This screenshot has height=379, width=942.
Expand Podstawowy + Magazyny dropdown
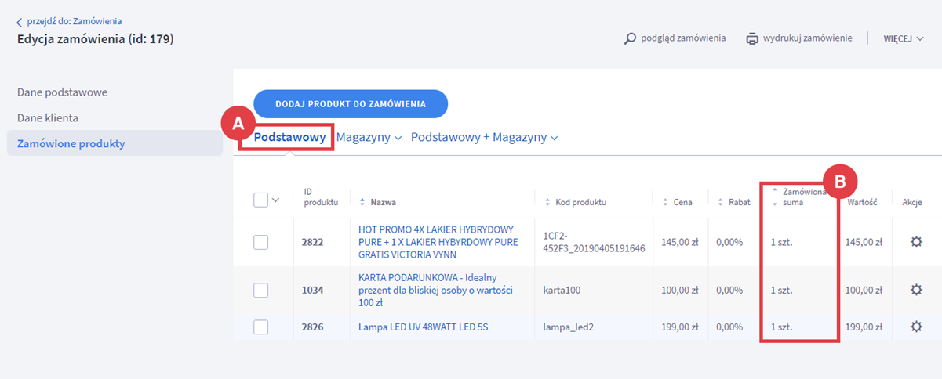click(x=484, y=138)
